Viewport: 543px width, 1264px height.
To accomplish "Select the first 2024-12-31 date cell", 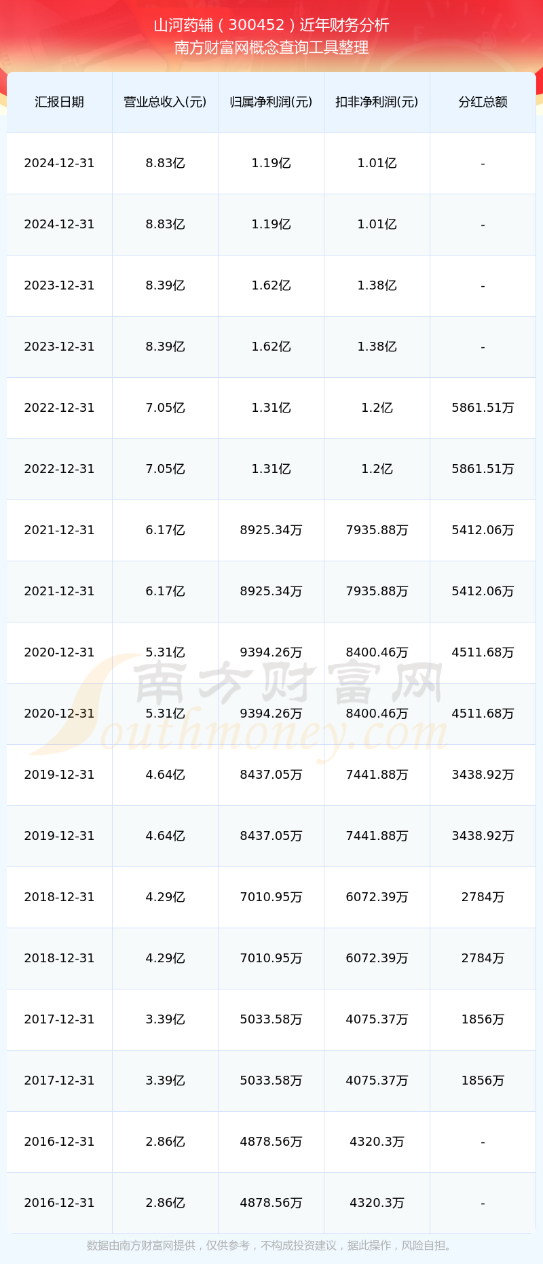I will pos(60,163).
